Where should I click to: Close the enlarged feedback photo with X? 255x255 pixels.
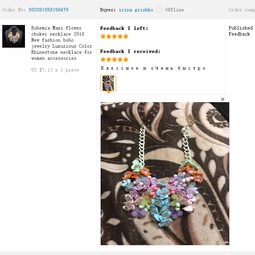(x=222, y=99)
